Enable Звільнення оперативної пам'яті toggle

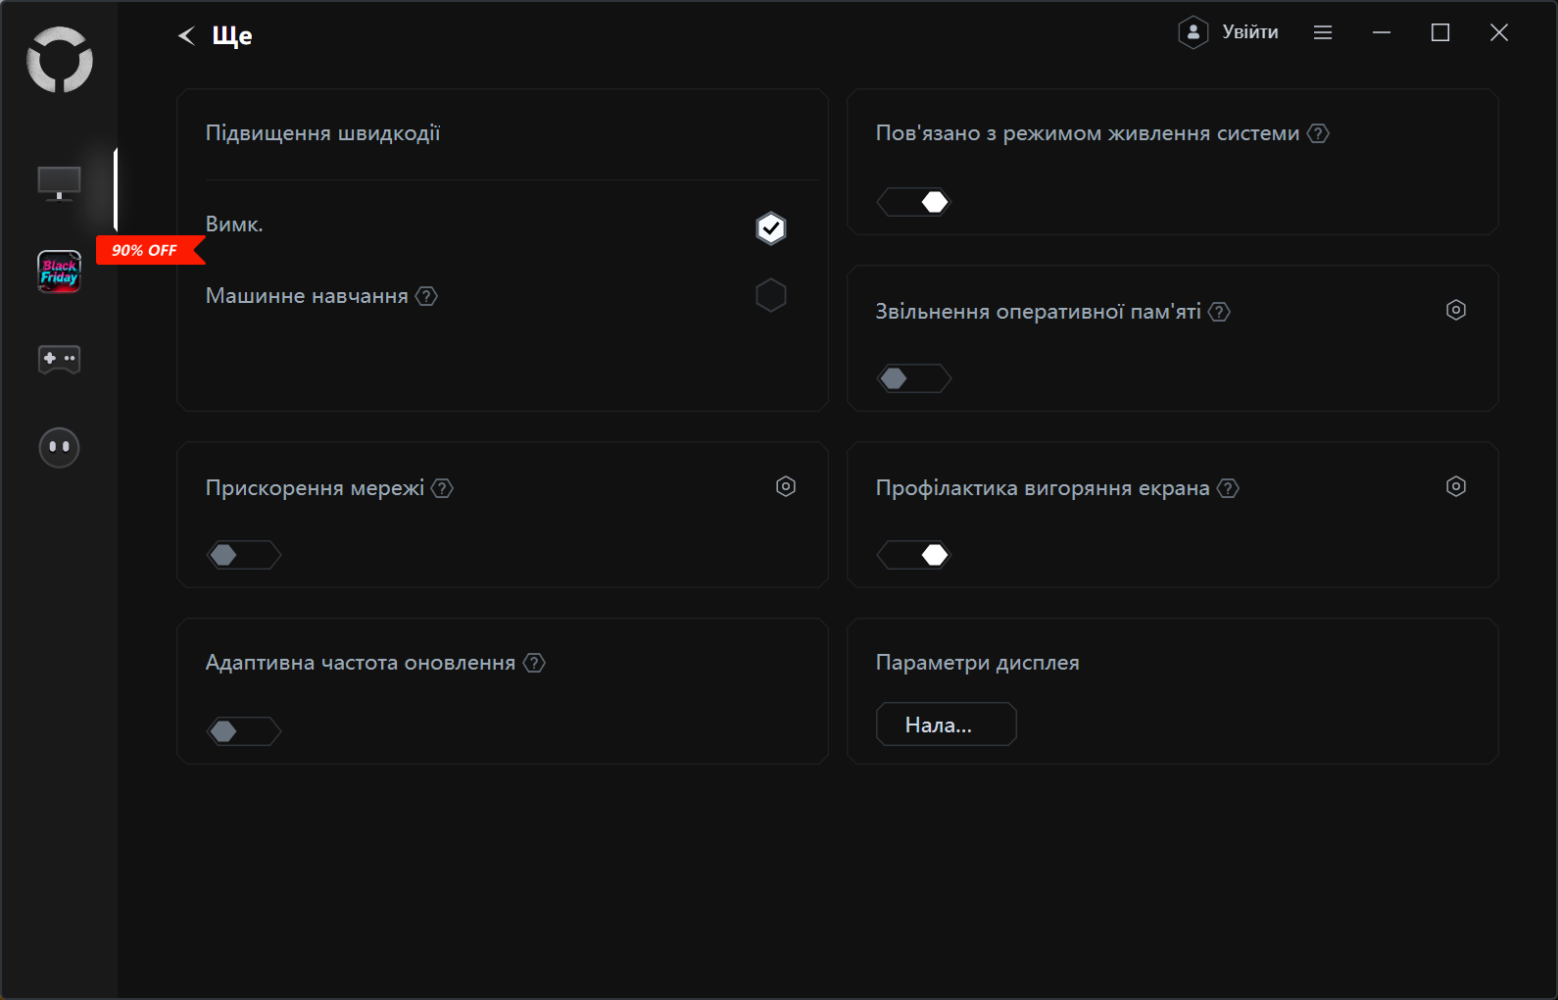click(x=913, y=378)
